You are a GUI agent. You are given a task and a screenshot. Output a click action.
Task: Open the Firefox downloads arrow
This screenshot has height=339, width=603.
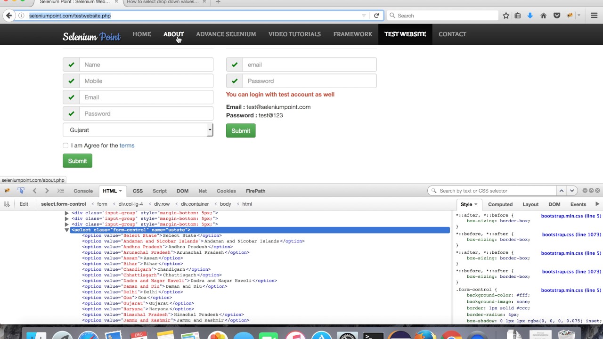pos(530,16)
